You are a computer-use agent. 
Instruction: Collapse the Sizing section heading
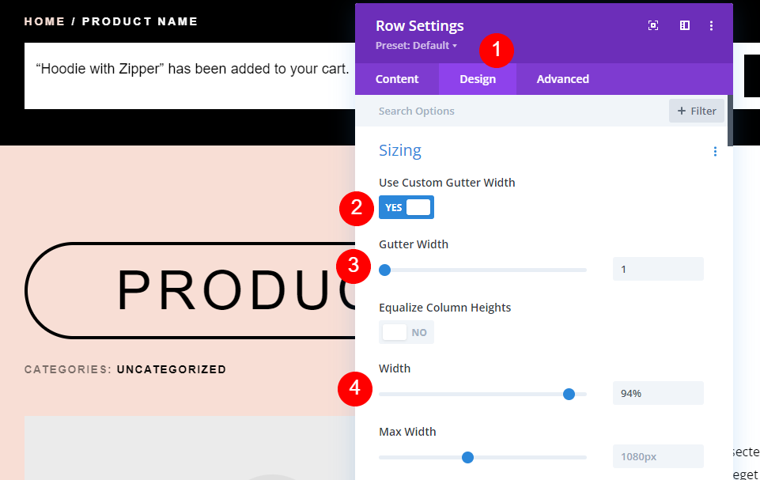tap(400, 151)
